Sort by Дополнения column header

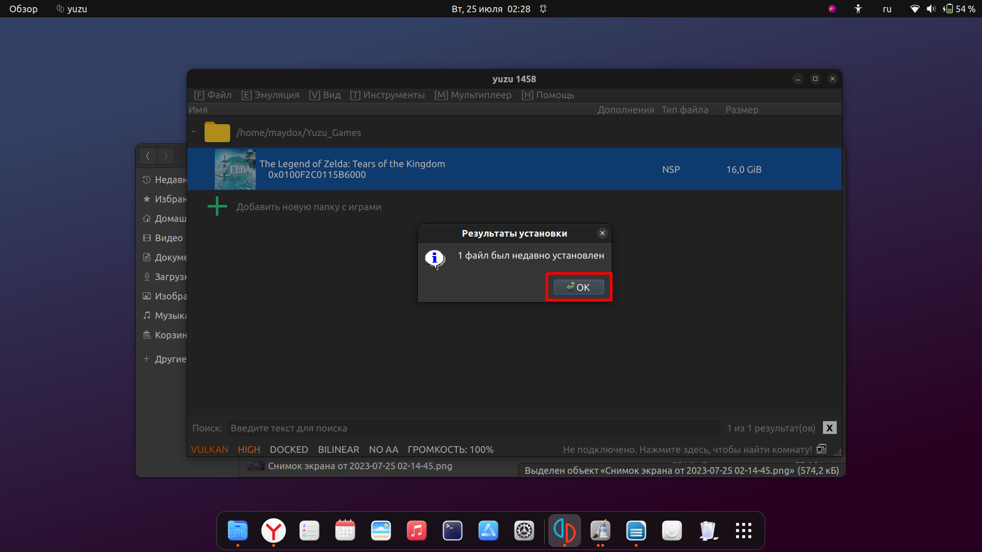tap(627, 109)
